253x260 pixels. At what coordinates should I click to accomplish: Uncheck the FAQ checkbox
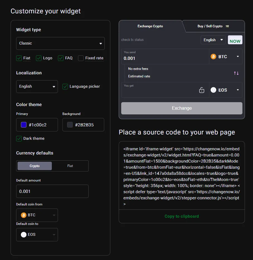[x=60, y=58]
